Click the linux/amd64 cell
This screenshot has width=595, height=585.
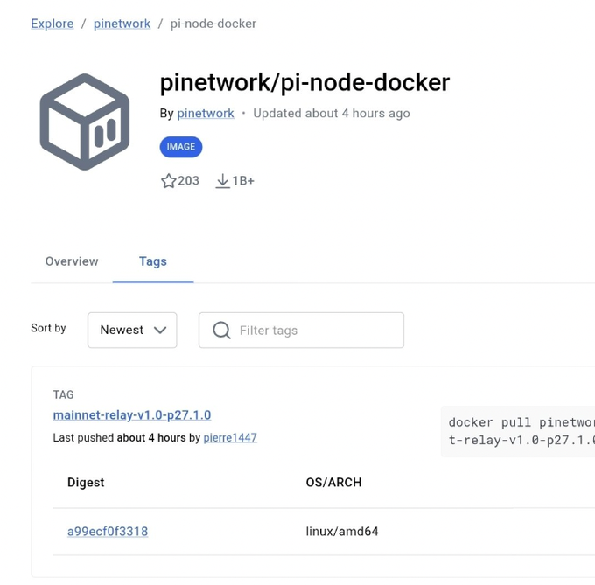point(342,532)
